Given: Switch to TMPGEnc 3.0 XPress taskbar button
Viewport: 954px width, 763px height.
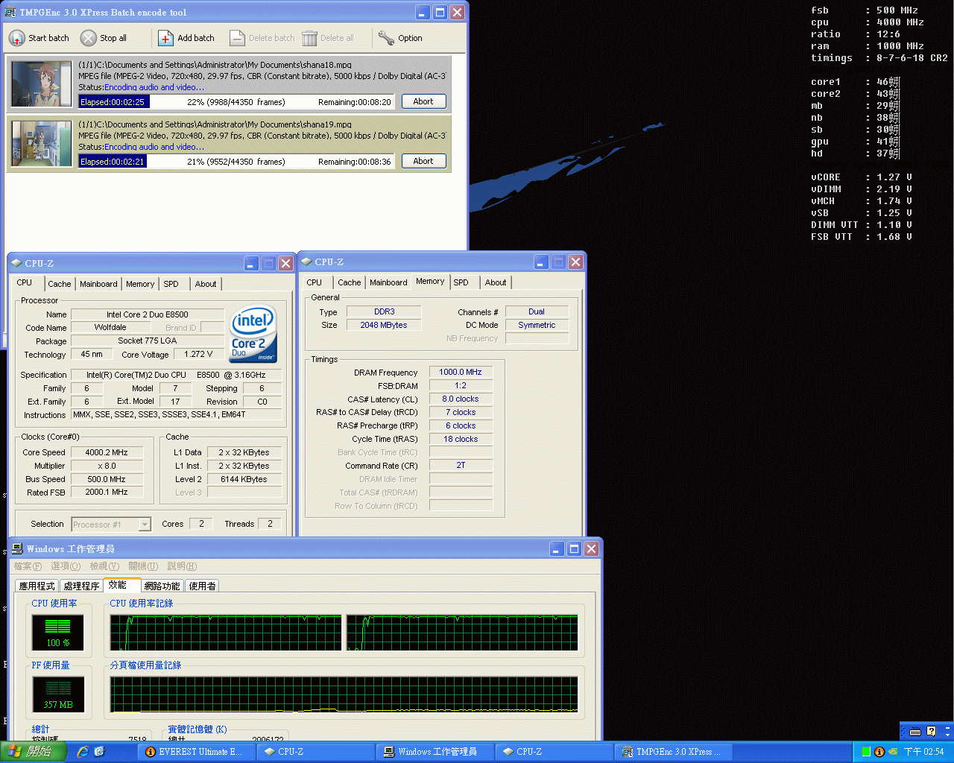Looking at the screenshot, I should (674, 752).
